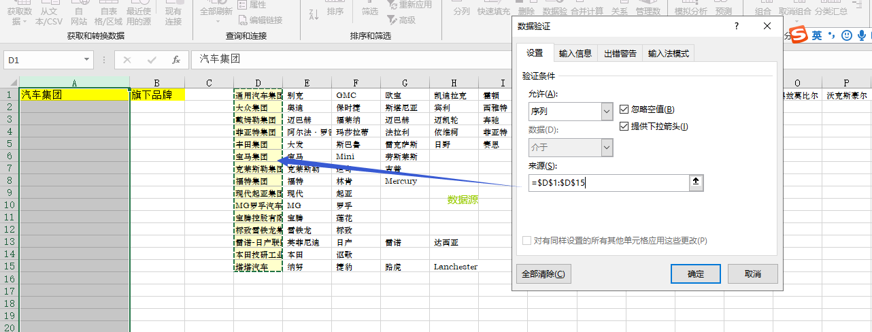Click the fx insert function icon
This screenshot has width=872, height=332.
[x=176, y=60]
